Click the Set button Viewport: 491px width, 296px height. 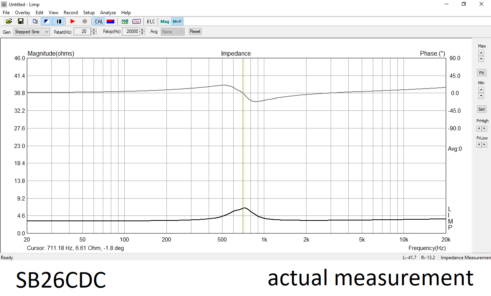pos(481,110)
